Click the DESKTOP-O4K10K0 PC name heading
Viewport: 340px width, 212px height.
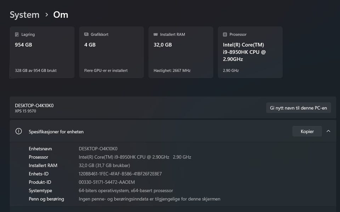point(34,105)
